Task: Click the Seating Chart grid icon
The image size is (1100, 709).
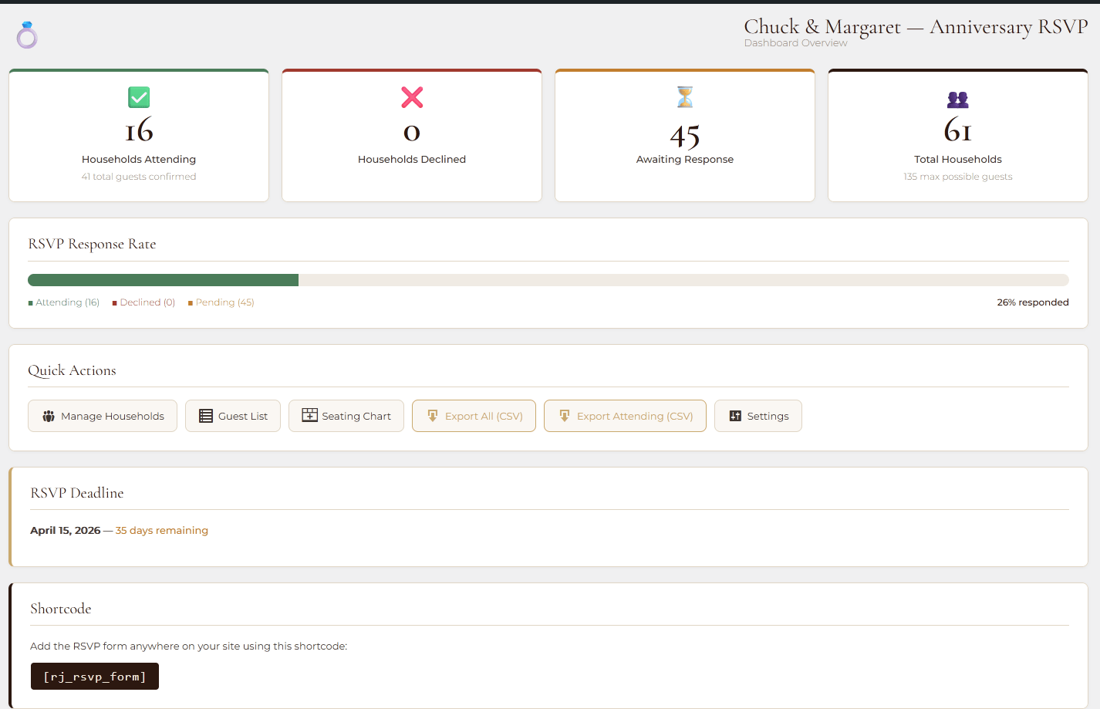Action: tap(309, 415)
